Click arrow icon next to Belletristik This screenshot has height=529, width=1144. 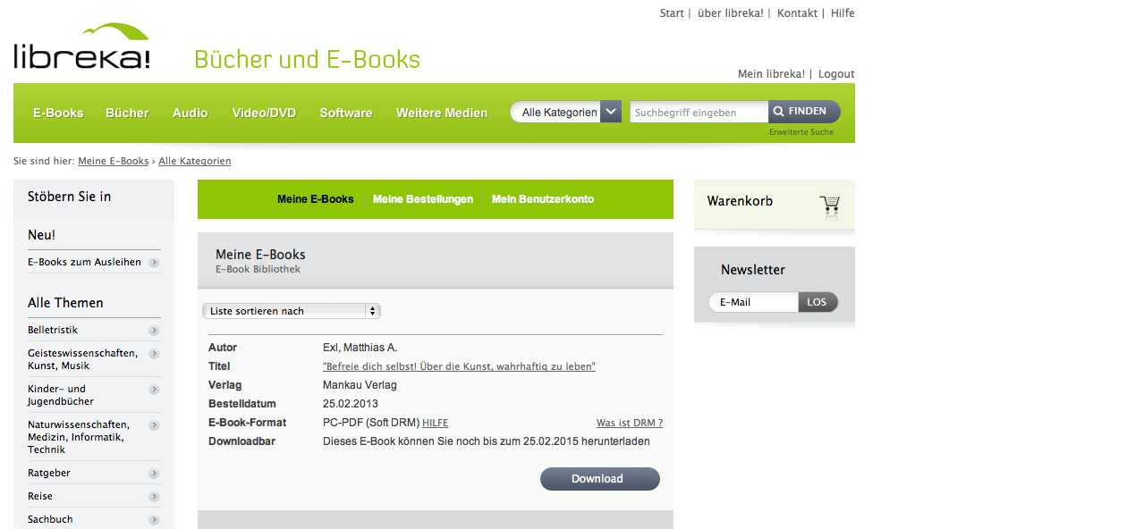[x=154, y=331]
